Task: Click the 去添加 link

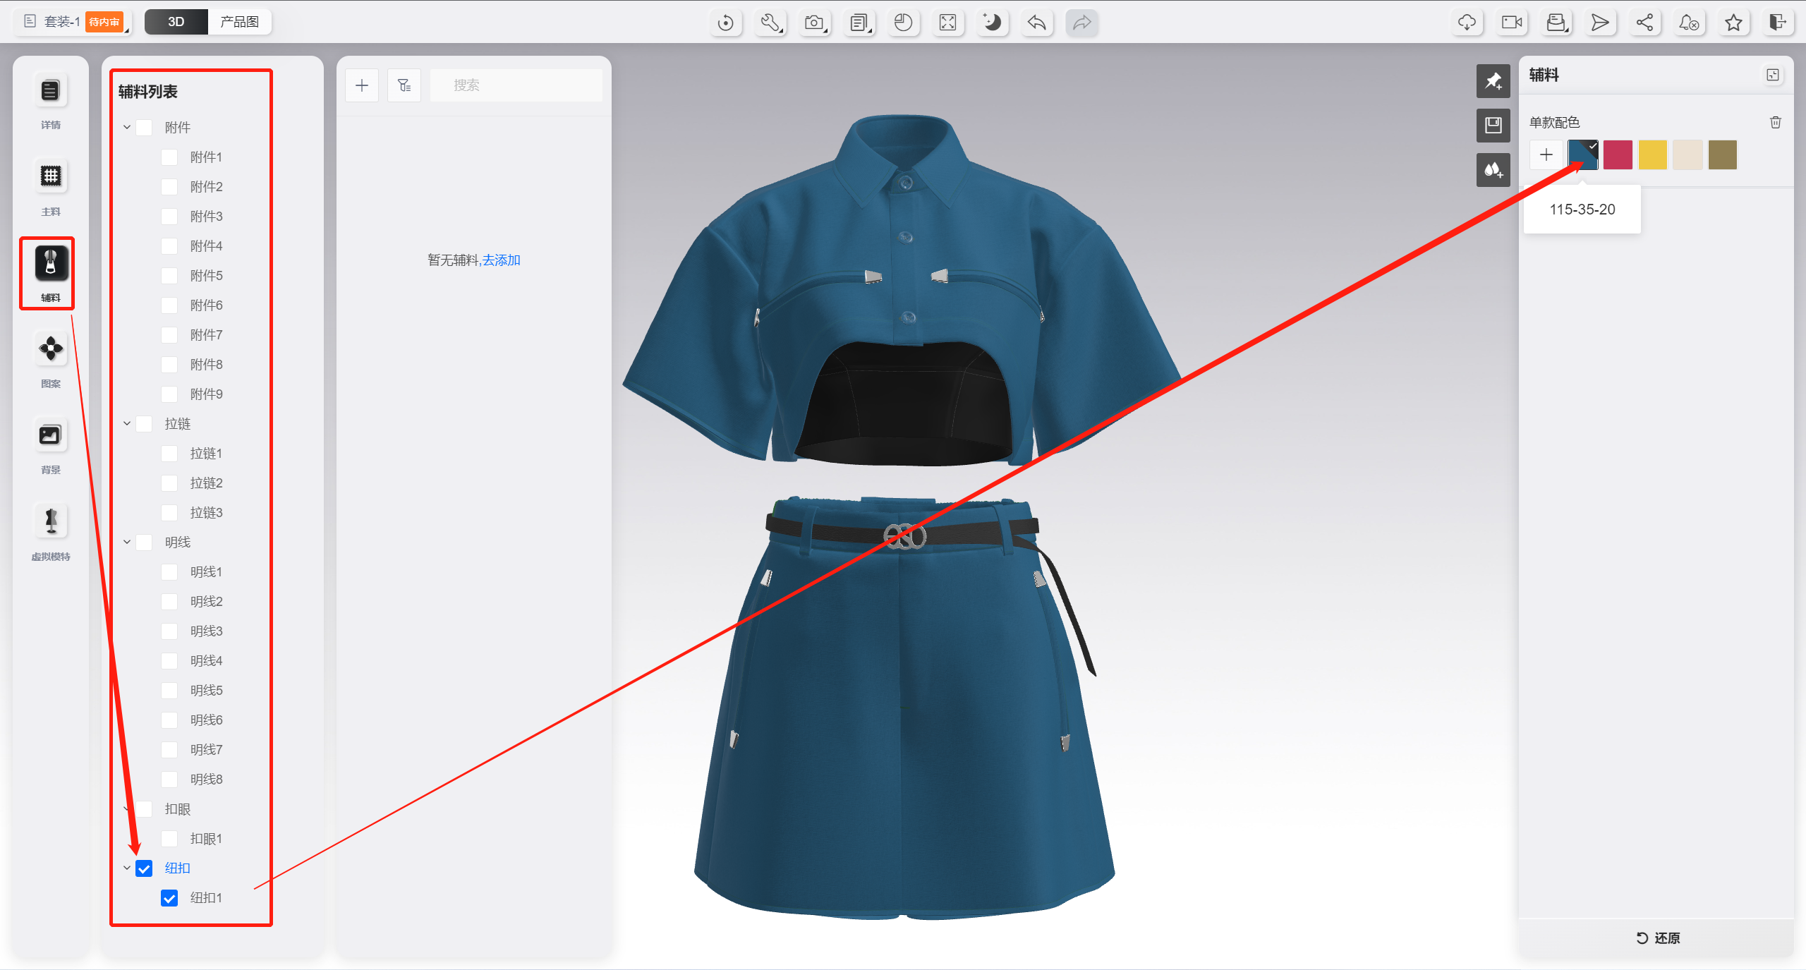Action: pos(501,260)
